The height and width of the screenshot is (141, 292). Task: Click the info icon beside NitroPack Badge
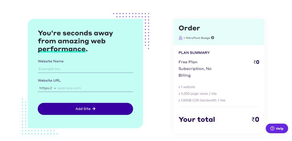tap(212, 38)
